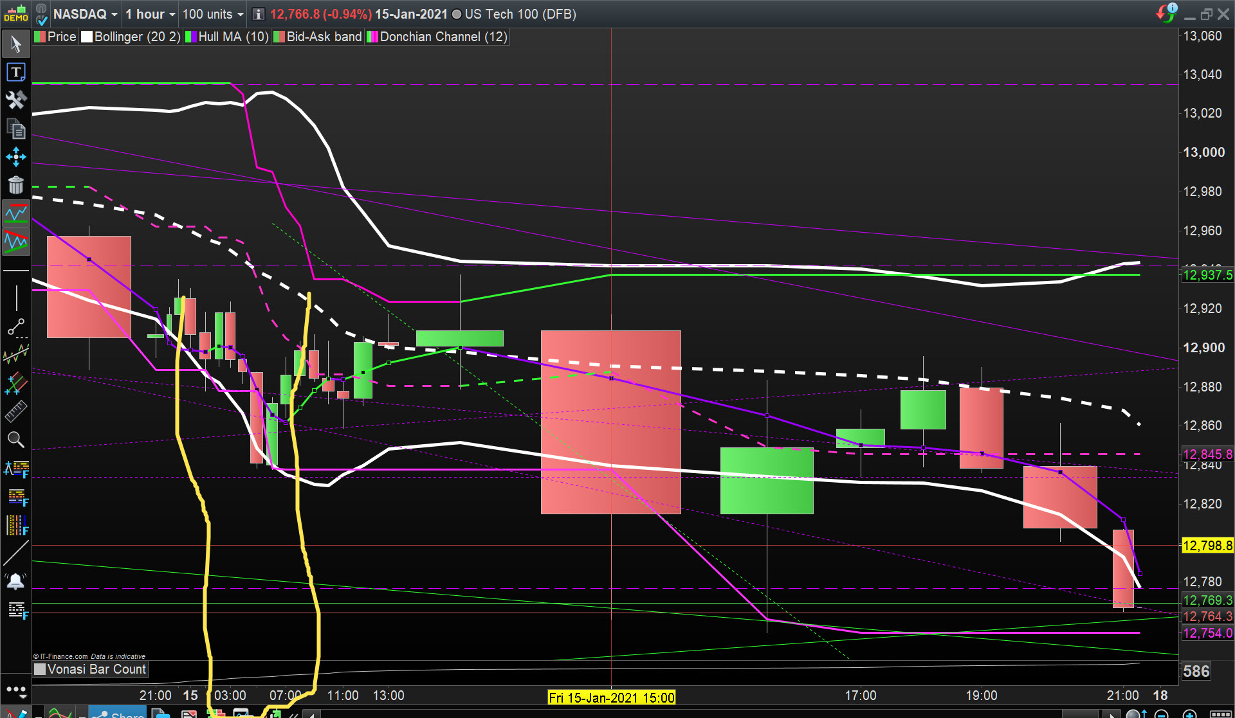This screenshot has width=1235, height=718.
Task: Toggle the Bollinger (20 2) indicator label
Action: 136,37
